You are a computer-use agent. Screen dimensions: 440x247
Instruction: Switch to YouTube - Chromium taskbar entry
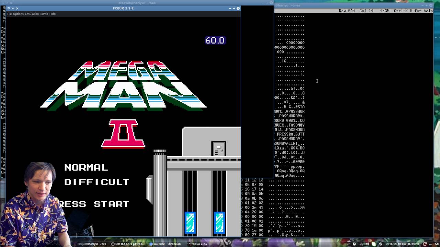tap(165, 244)
